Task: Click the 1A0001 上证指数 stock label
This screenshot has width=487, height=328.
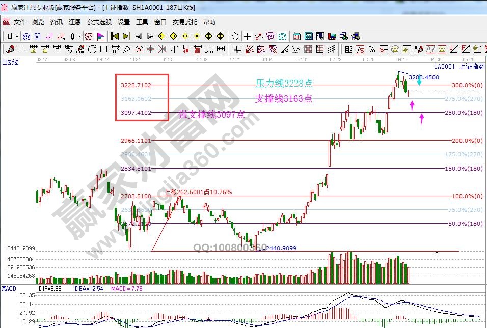Action: coord(459,66)
